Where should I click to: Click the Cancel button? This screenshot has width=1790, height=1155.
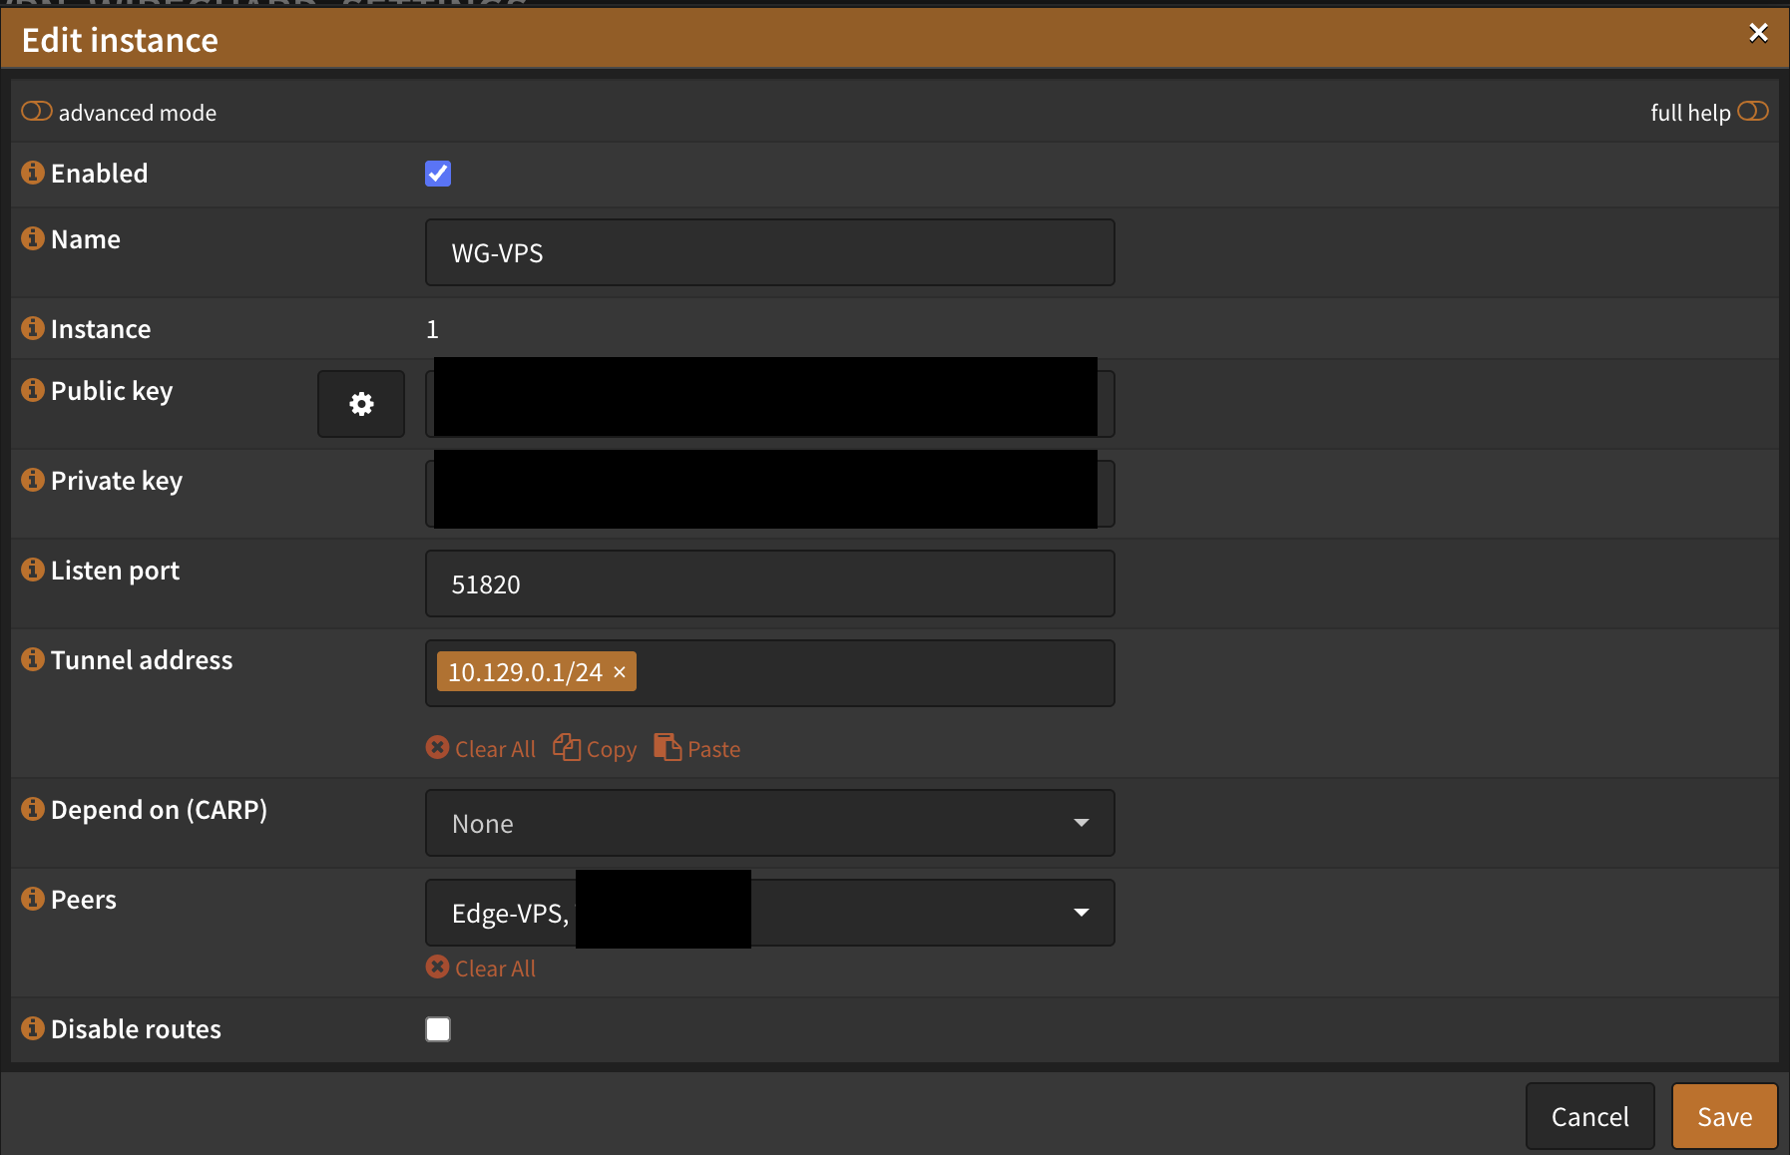(x=1589, y=1116)
